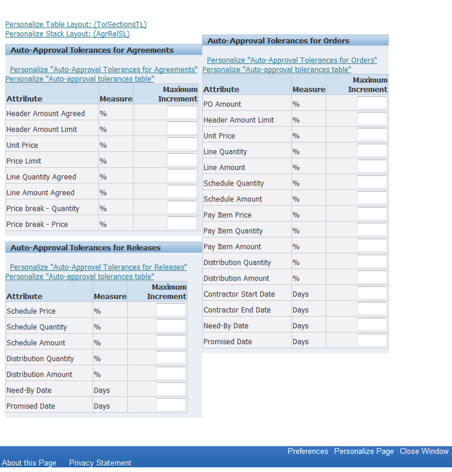
Task: Open the Privacy Statement link
Action: 100,462
